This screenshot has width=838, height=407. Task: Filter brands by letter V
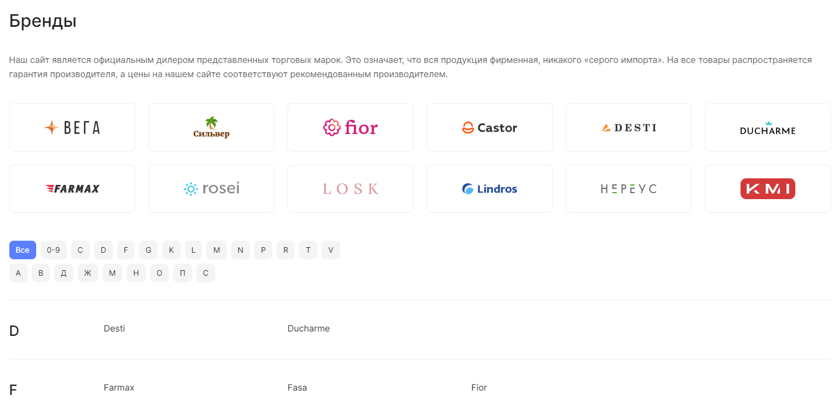[331, 250]
